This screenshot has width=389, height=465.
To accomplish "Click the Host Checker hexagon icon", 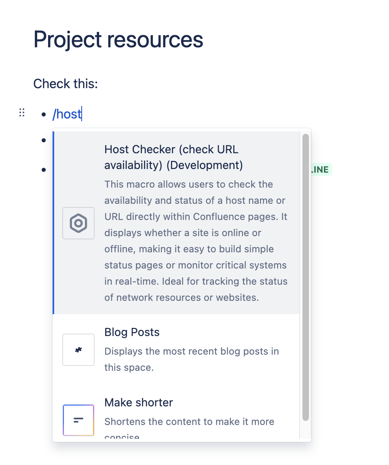I will click(78, 223).
